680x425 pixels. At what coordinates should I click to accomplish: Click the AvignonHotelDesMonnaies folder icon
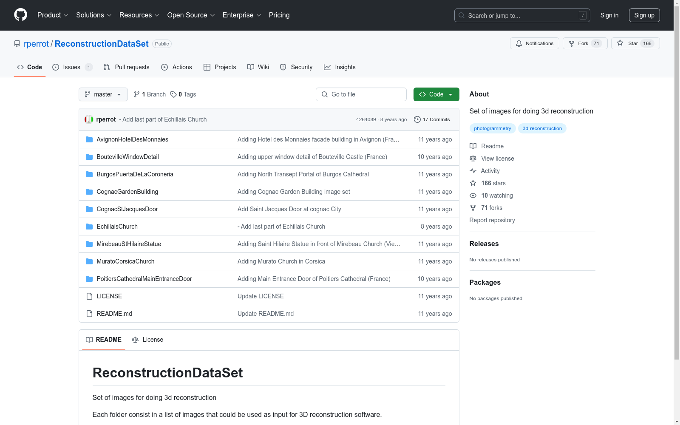89,139
